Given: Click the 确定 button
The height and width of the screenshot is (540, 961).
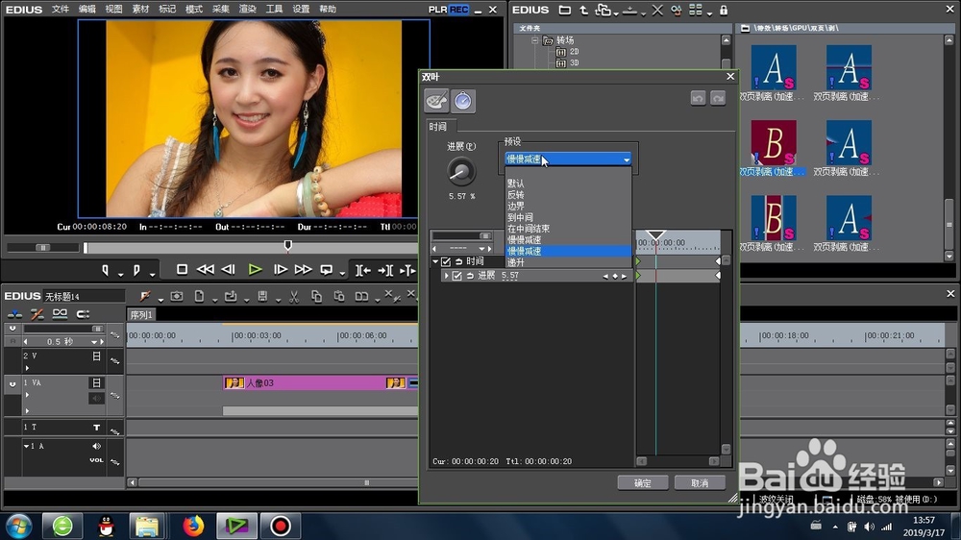Looking at the screenshot, I should point(643,483).
